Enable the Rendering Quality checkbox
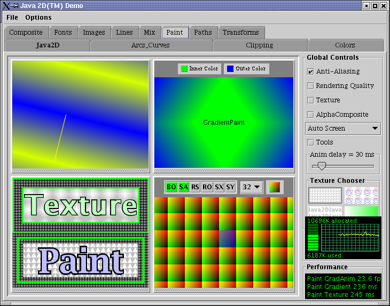 [x=311, y=86]
